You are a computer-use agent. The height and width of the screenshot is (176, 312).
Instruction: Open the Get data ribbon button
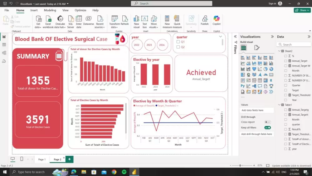coord(38,22)
